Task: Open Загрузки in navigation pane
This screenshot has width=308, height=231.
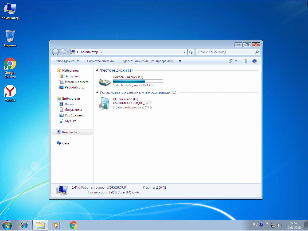Action: [x=69, y=76]
